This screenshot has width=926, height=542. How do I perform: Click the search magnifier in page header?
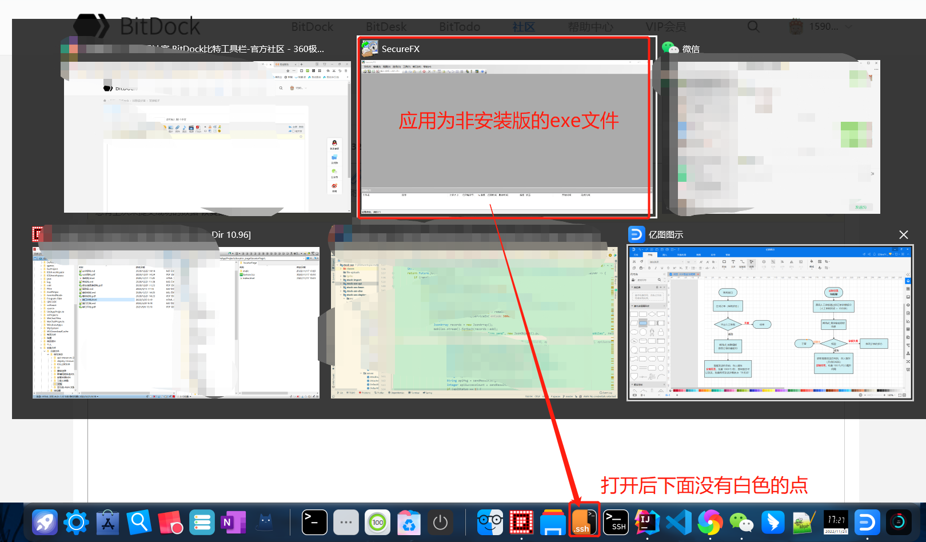(x=754, y=26)
